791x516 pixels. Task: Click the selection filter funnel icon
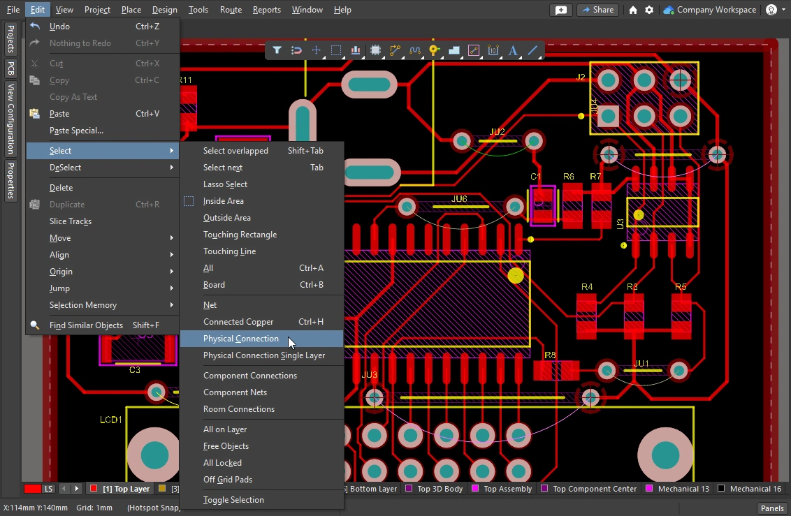[x=277, y=50]
